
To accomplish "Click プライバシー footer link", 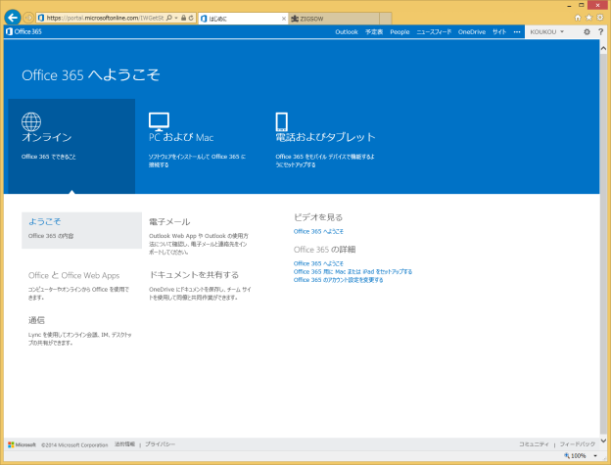I will pyautogui.click(x=161, y=444).
